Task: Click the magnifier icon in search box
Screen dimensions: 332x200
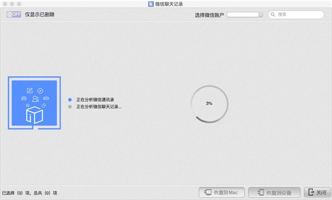Action: click(x=273, y=14)
